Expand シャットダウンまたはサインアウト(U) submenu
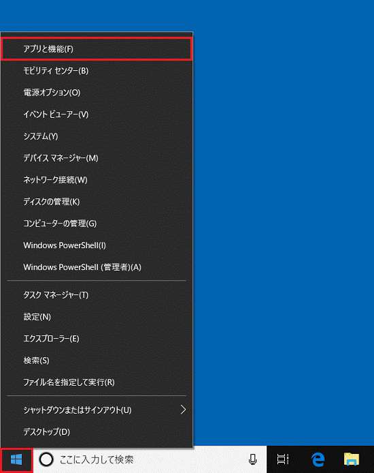This screenshot has width=374, height=473. 97,410
